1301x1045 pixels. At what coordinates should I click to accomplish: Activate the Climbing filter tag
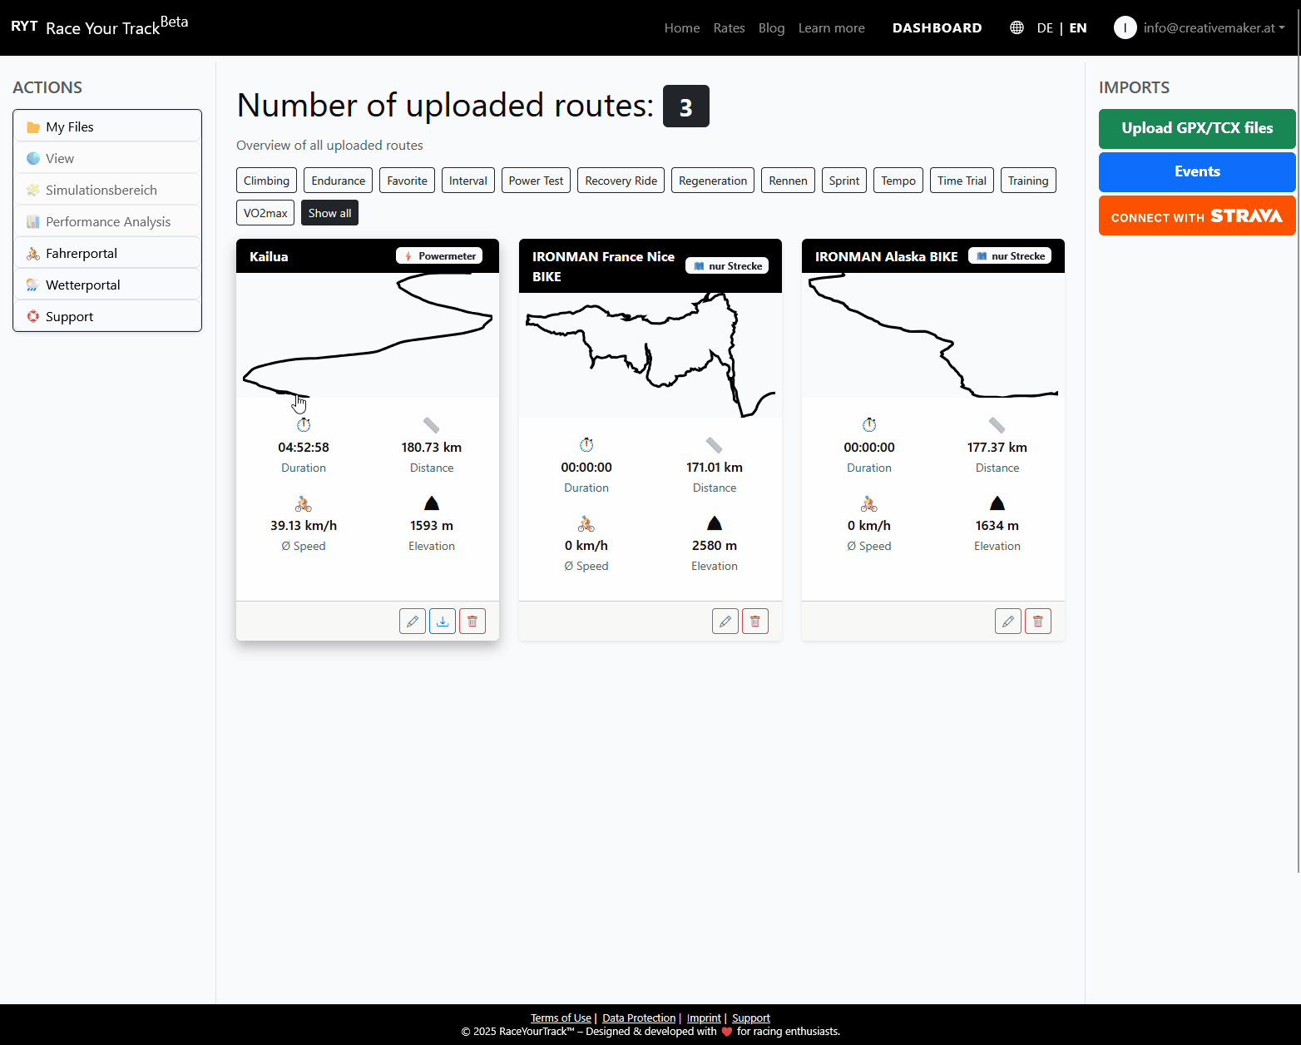pyautogui.click(x=266, y=180)
